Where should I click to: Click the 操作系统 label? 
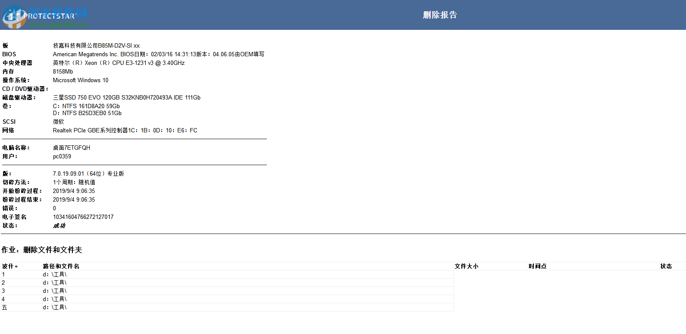pos(16,80)
